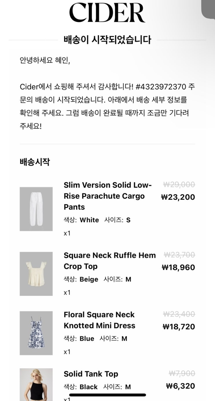Image resolution: width=215 pixels, height=401 pixels.
Task: Click the ₩18,960 sale price
Action: [x=178, y=267]
